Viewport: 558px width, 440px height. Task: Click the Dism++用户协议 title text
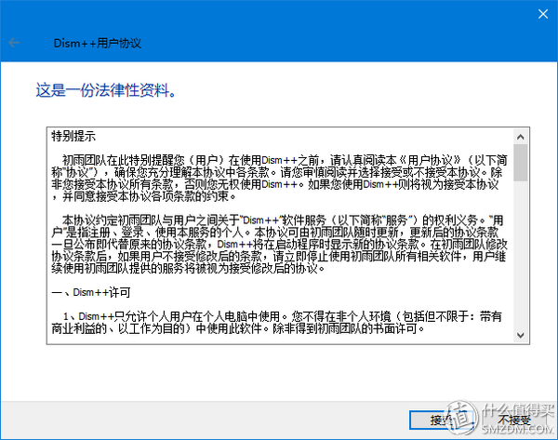pos(97,43)
